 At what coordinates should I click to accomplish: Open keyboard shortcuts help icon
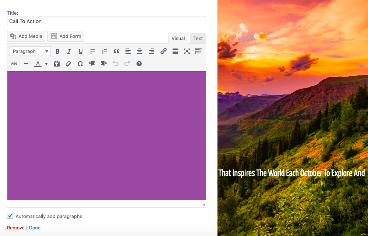(x=139, y=64)
